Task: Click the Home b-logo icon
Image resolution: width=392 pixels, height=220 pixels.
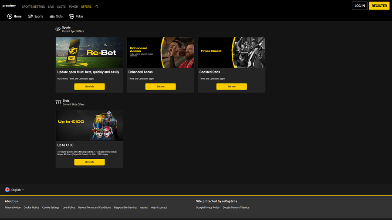Action: (10, 17)
